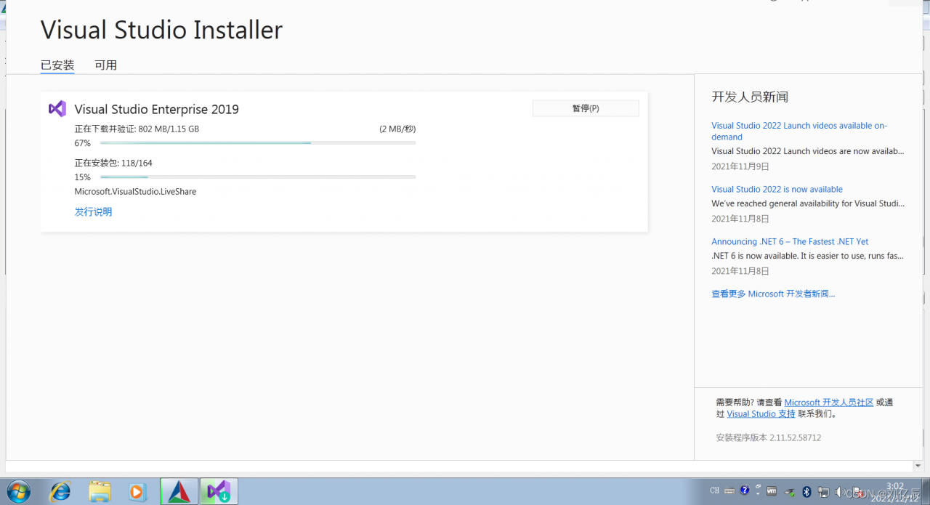Screen dimensions: 930x505
Task: Switch to the 可用 tab
Action: tap(106, 65)
